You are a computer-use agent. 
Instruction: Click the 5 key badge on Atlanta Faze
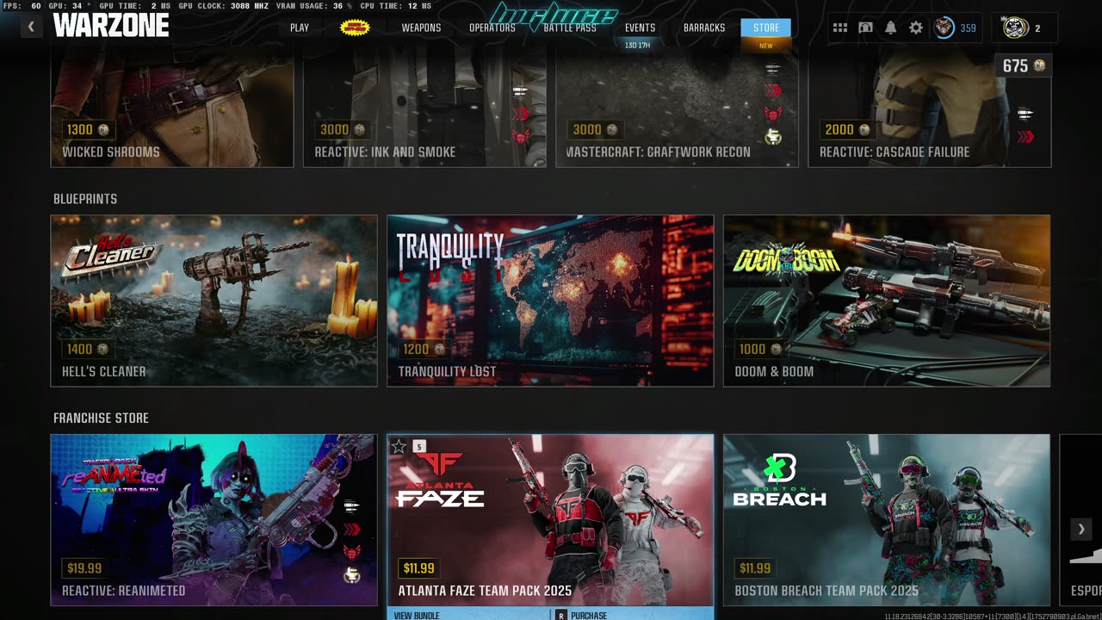[419, 446]
